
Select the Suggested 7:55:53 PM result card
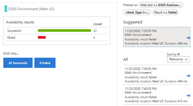pyautogui.click(x=154, y=37)
